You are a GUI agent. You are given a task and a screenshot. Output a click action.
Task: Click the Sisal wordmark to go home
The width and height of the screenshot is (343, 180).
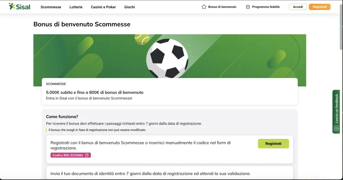(x=23, y=7)
